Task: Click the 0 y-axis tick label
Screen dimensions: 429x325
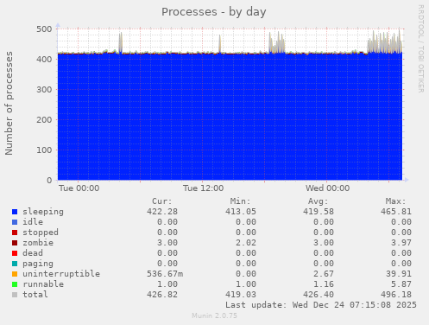Action: tap(49, 181)
